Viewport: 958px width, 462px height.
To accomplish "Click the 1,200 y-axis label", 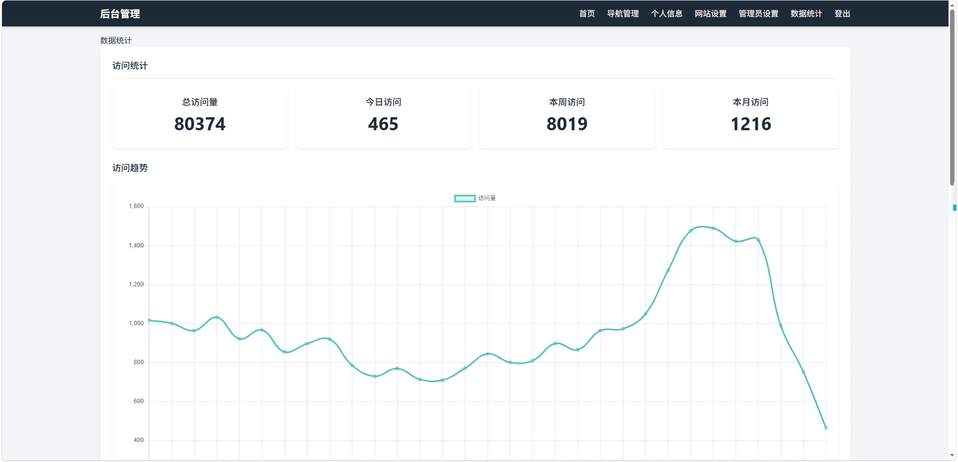I will 136,284.
